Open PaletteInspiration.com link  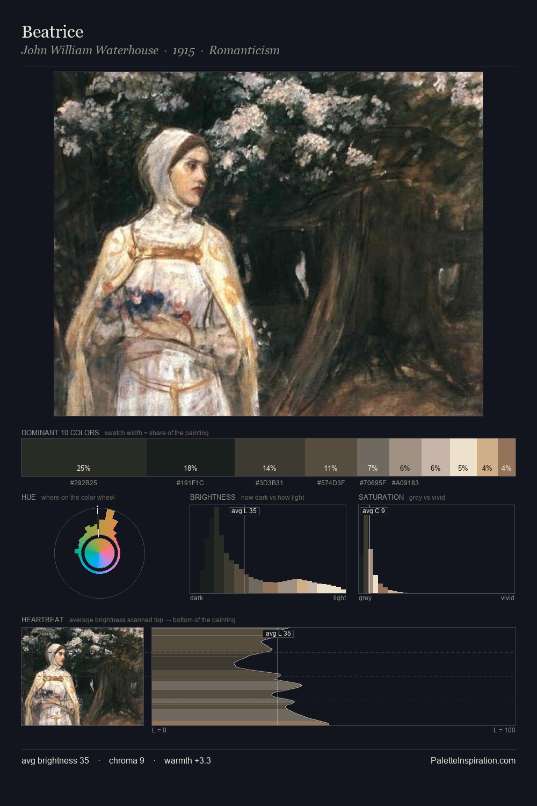[473, 761]
